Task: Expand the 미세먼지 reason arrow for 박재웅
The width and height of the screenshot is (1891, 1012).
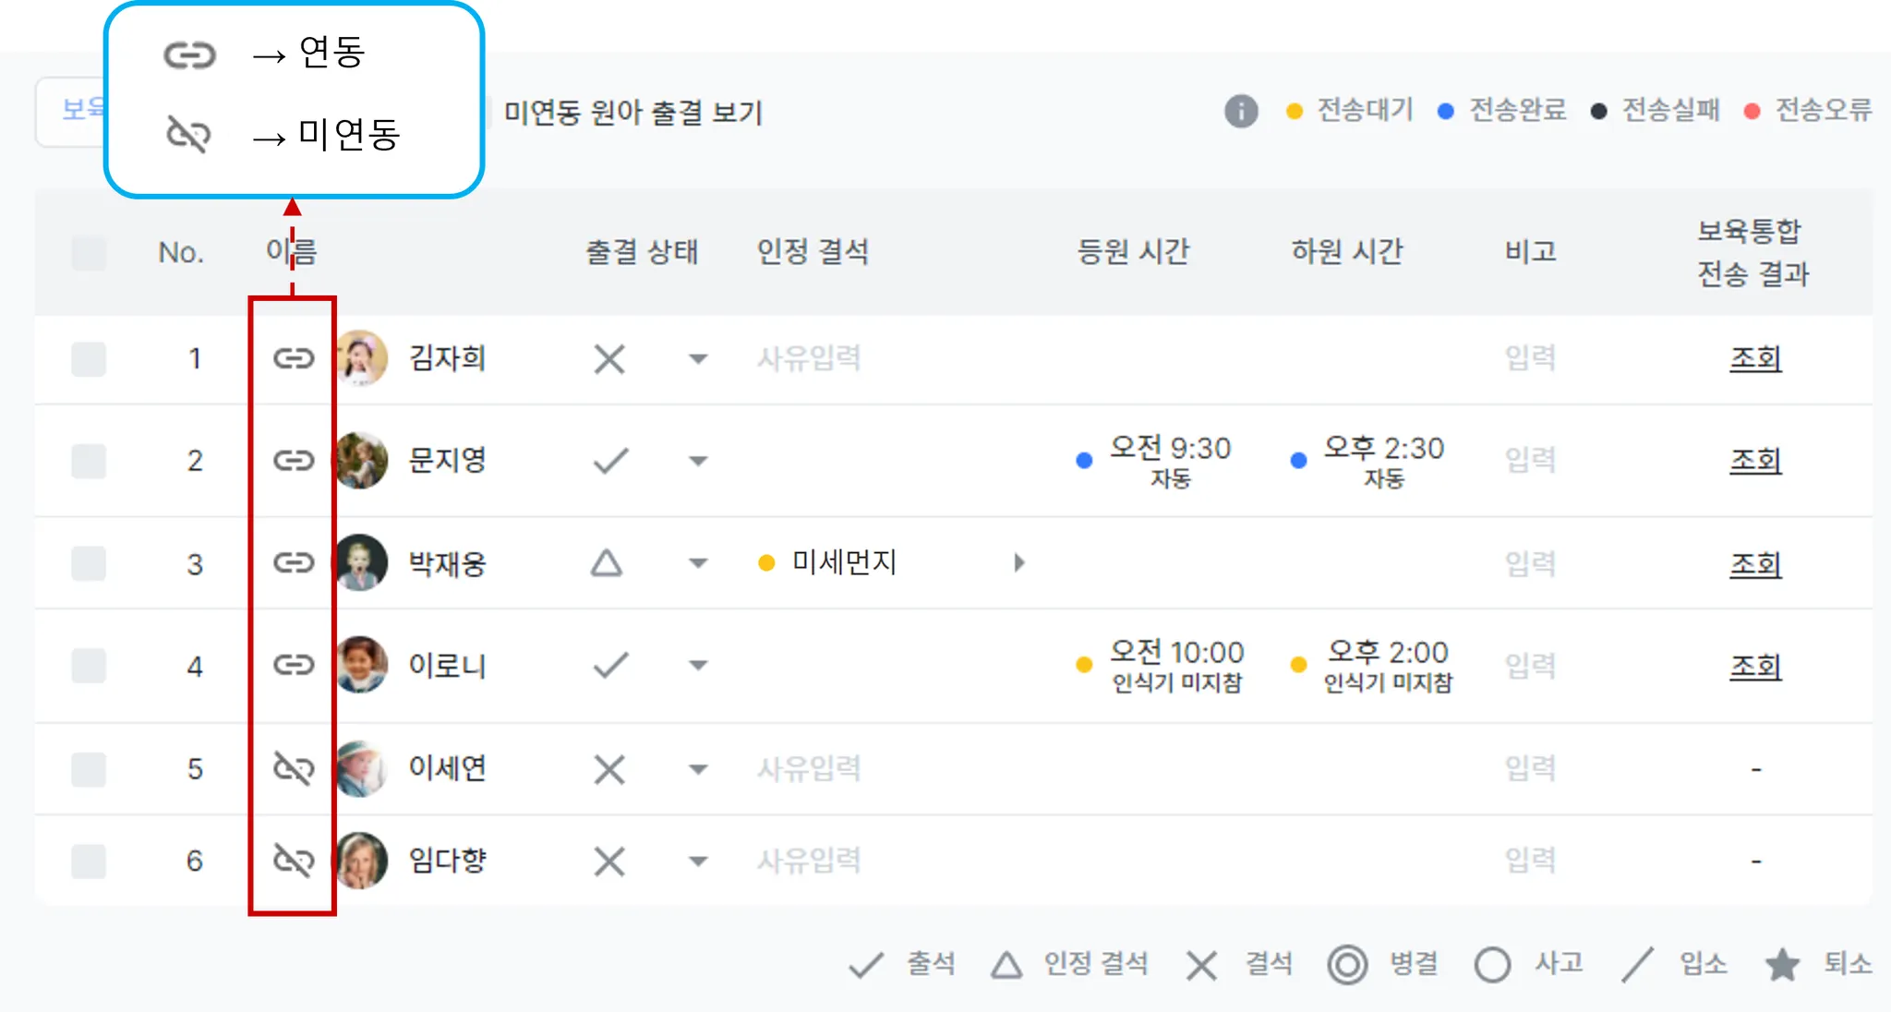Action: [x=1018, y=563]
